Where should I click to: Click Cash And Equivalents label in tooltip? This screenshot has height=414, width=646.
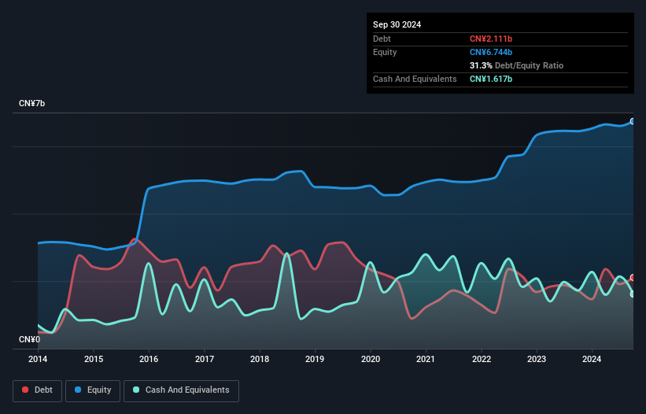tap(415, 79)
